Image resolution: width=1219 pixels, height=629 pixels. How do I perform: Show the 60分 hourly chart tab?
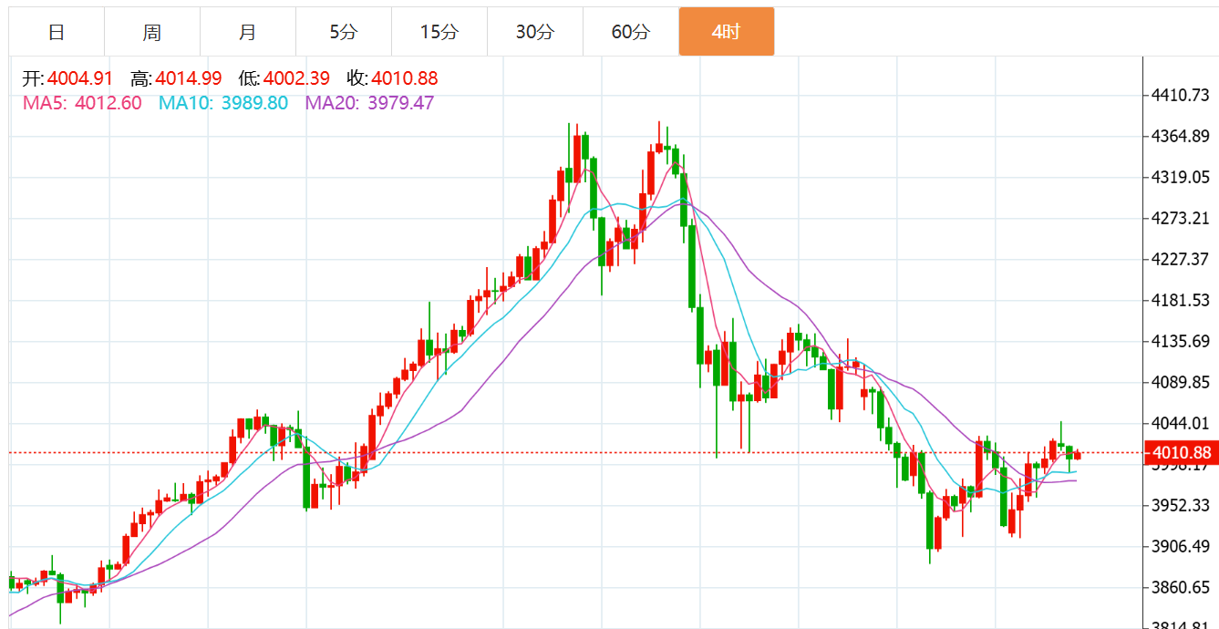tap(631, 32)
